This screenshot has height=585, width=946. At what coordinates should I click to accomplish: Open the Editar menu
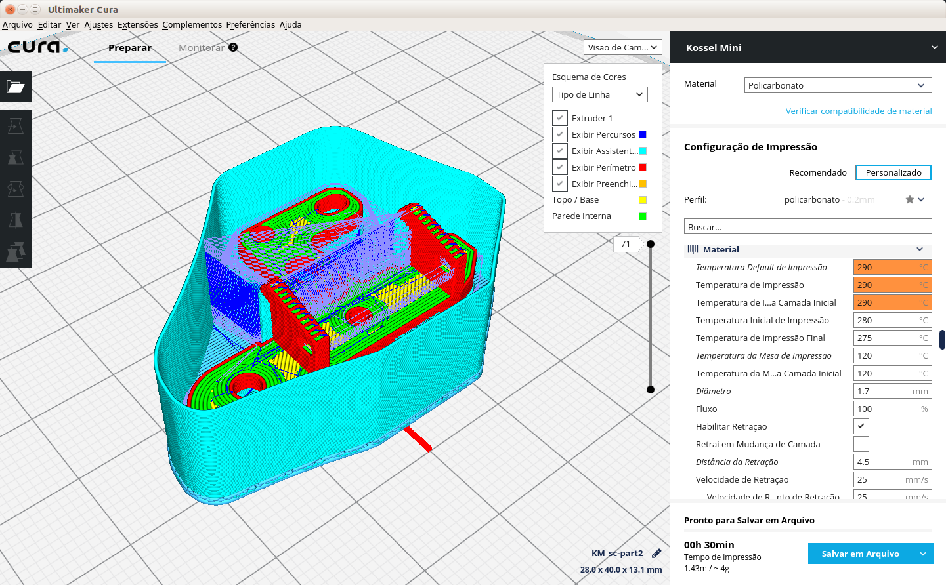coord(49,24)
